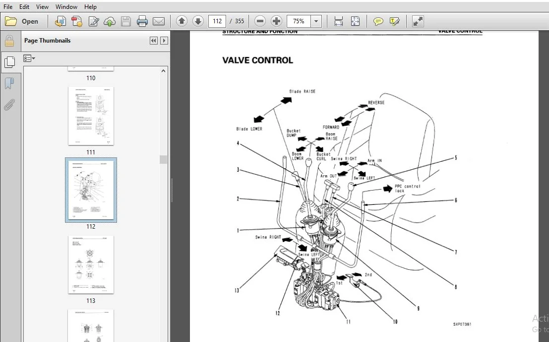The height and width of the screenshot is (342, 549).
Task: Click the REVERSE label in diagram
Action: coord(376,102)
